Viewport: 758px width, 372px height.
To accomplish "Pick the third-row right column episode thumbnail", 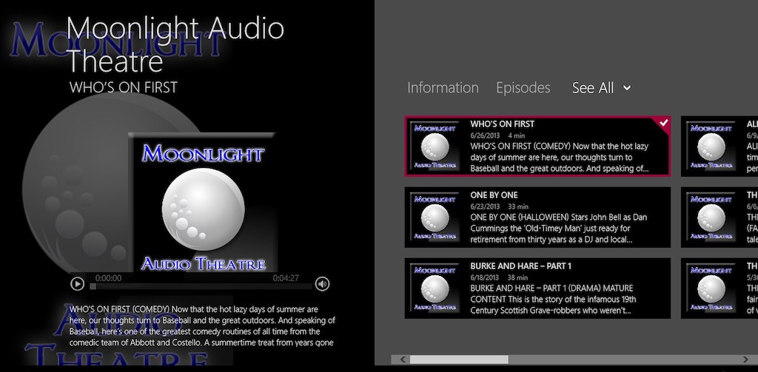I will [711, 288].
